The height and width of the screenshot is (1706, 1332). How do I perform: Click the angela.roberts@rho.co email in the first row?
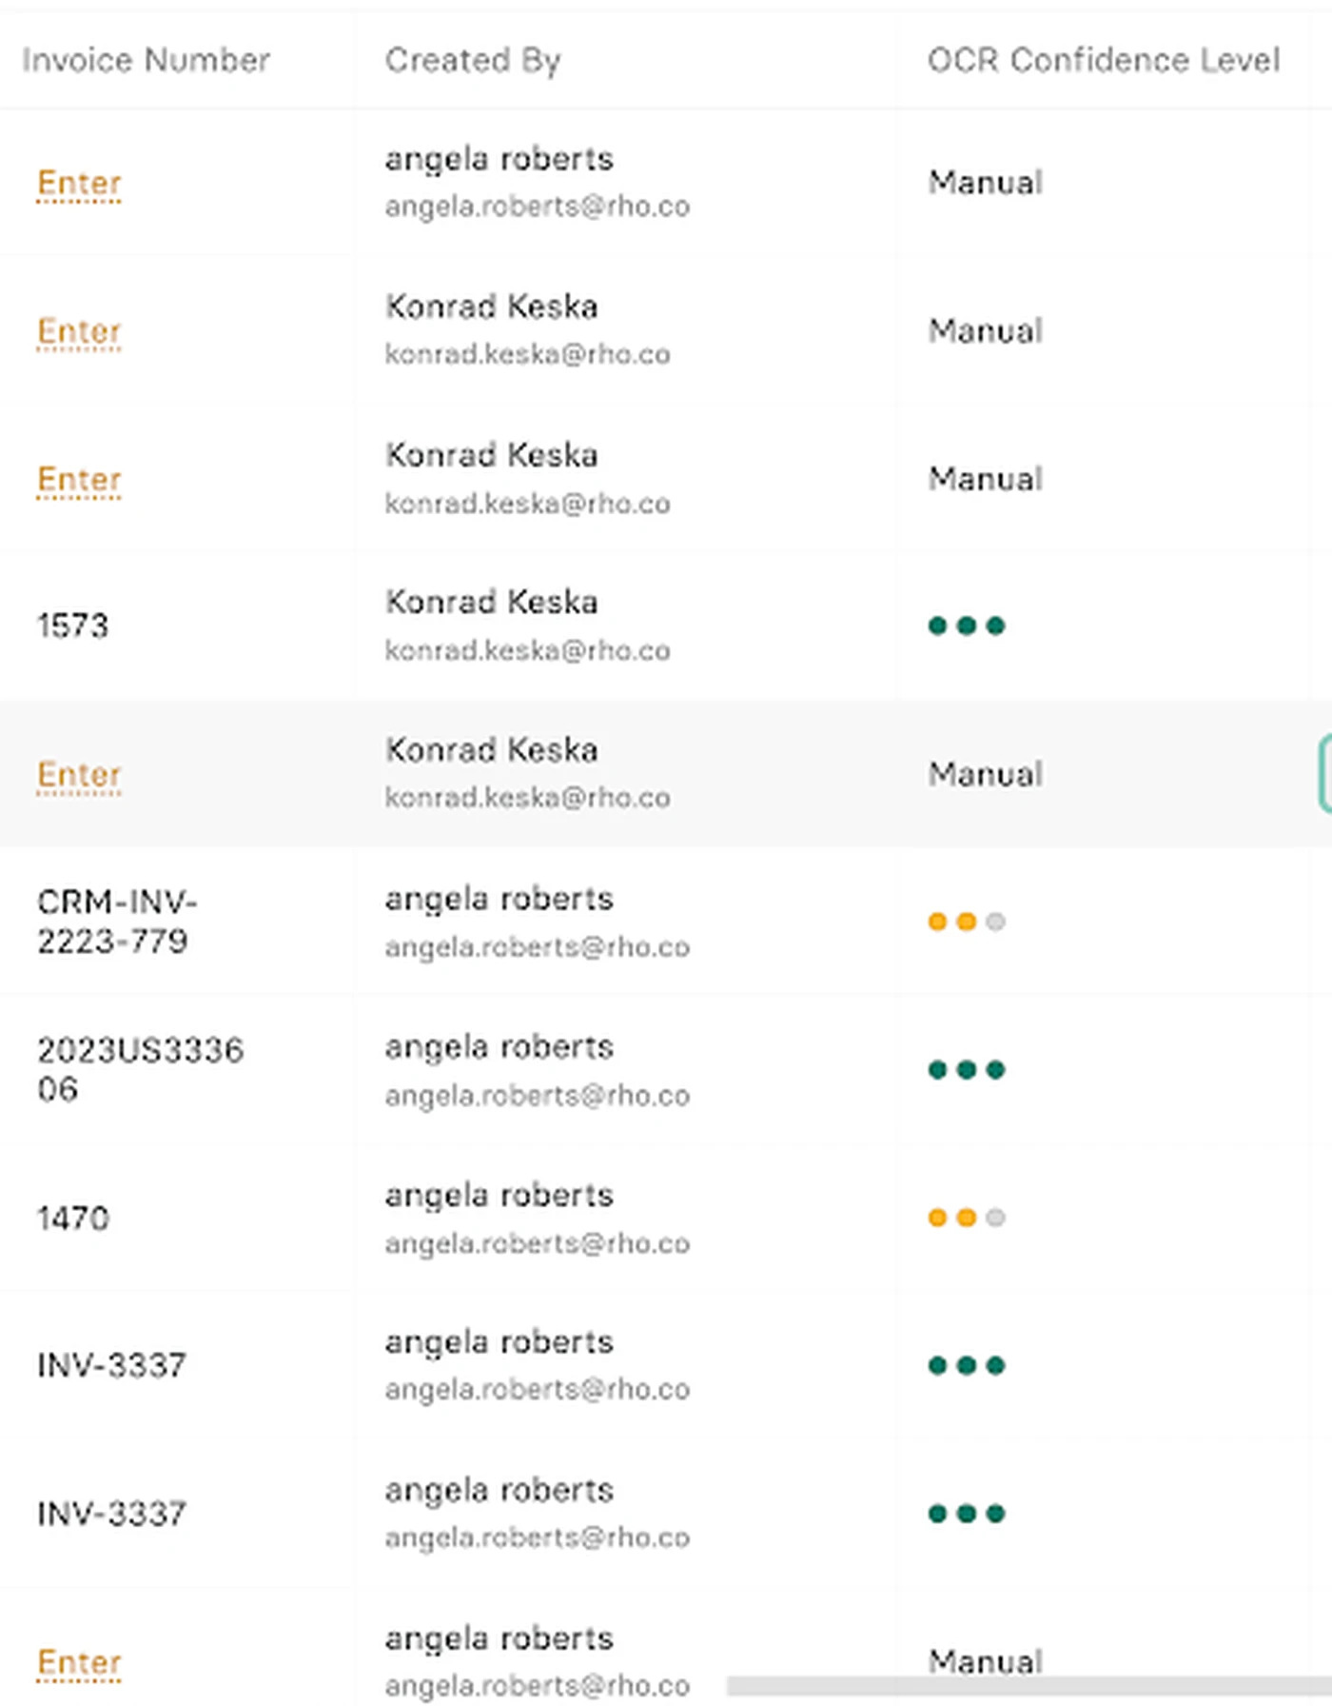537,207
